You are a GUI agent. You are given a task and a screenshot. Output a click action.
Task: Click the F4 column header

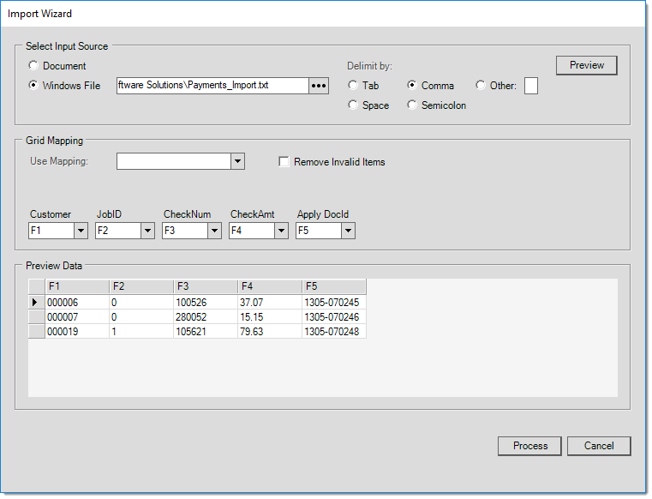270,286
